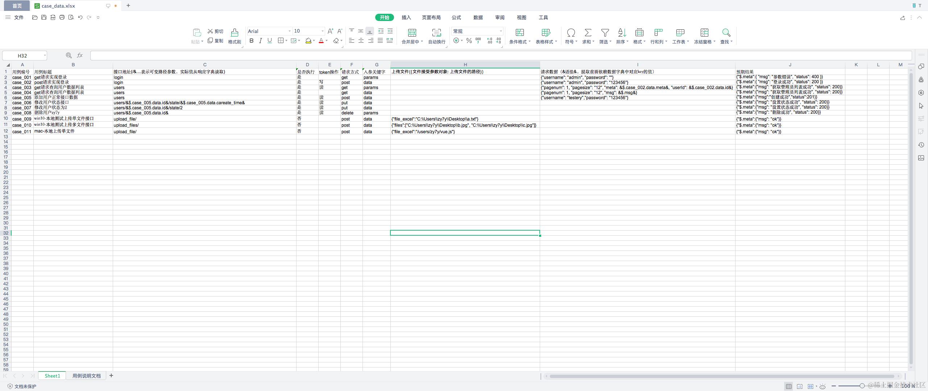Click the Cut (剪切) scissors icon

(210, 31)
